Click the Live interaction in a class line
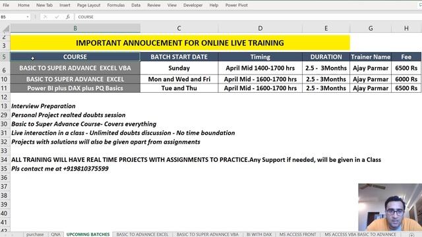The width and height of the screenshot is (422, 237). pos(123,133)
